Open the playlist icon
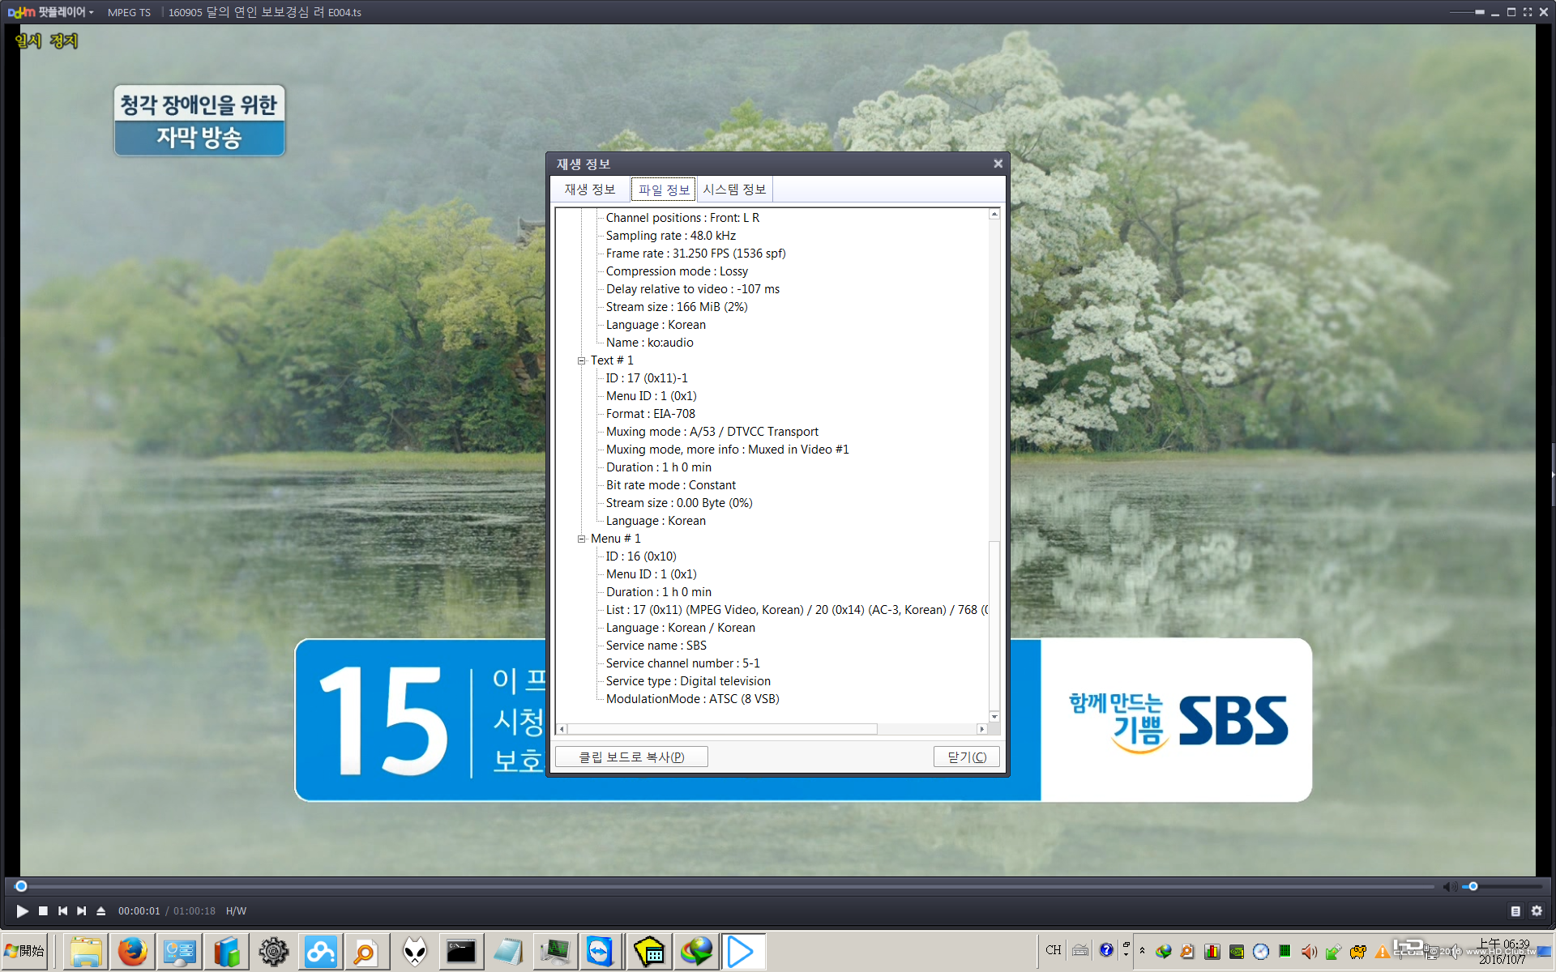 click(1515, 910)
